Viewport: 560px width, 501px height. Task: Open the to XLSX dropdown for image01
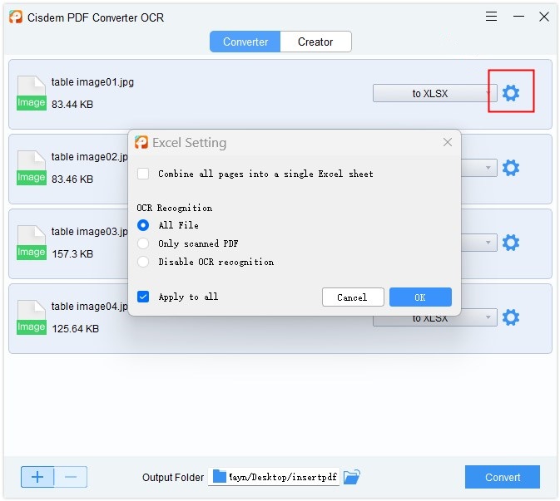[x=434, y=93]
